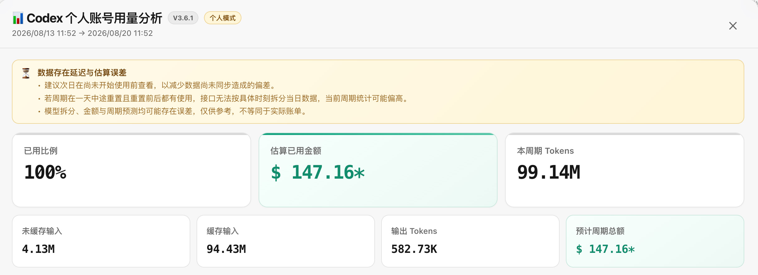Click the green progress bar atop 估算已用金额
This screenshot has width=758, height=275.
pyautogui.click(x=378, y=134)
